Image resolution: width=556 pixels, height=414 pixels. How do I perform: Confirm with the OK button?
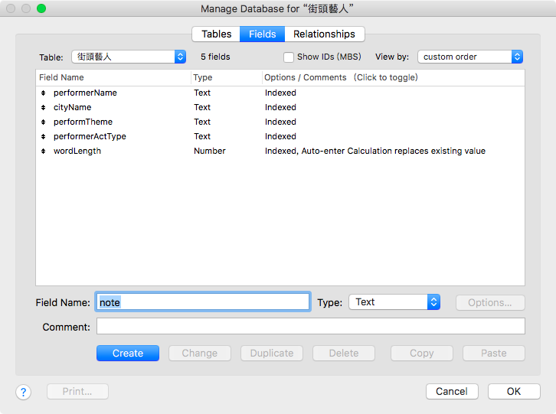click(x=514, y=391)
